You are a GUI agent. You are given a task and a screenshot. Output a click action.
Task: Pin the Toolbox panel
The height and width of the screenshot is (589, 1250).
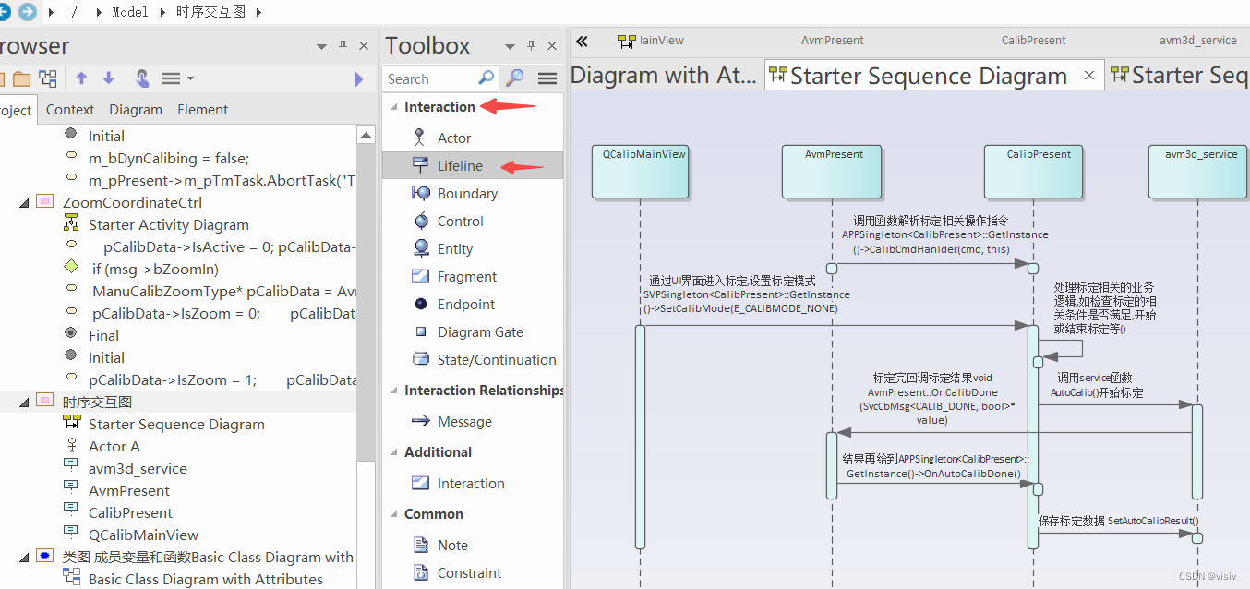click(x=531, y=45)
